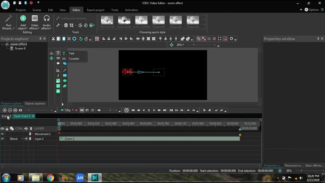Image resolution: width=325 pixels, height=183 pixels.
Task: Pin the Projects explorer panel
Action: (x=40, y=39)
